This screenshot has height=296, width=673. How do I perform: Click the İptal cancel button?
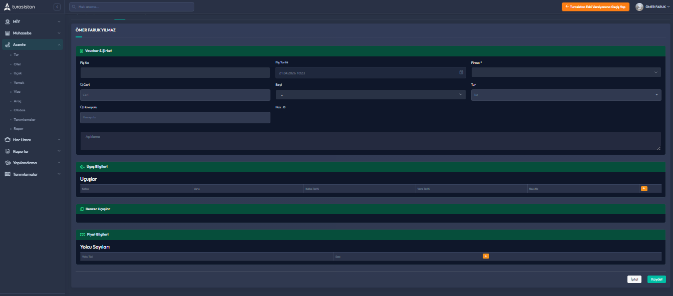click(x=634, y=280)
